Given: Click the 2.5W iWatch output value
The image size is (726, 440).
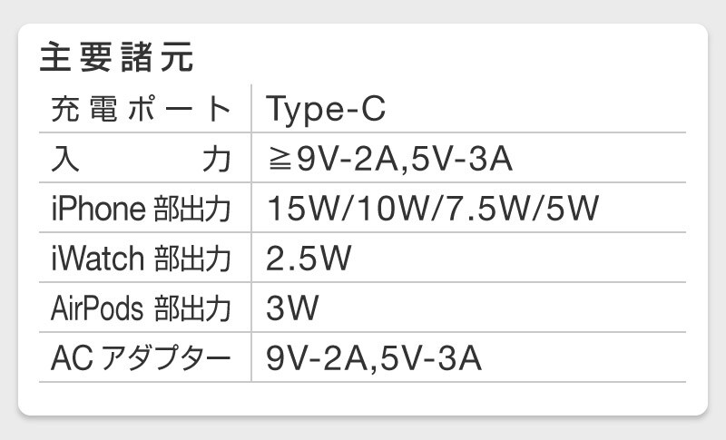Looking at the screenshot, I should tap(309, 259).
